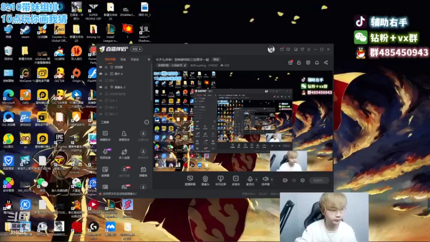Toggle lock on 摄像头 2 source

pos(106,87)
